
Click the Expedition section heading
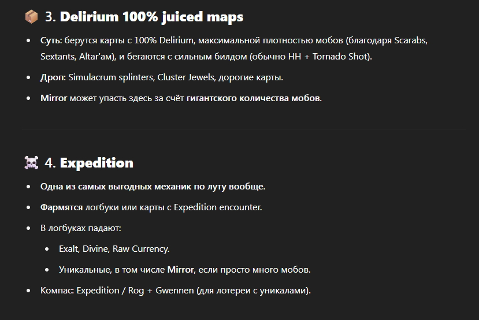96,163
